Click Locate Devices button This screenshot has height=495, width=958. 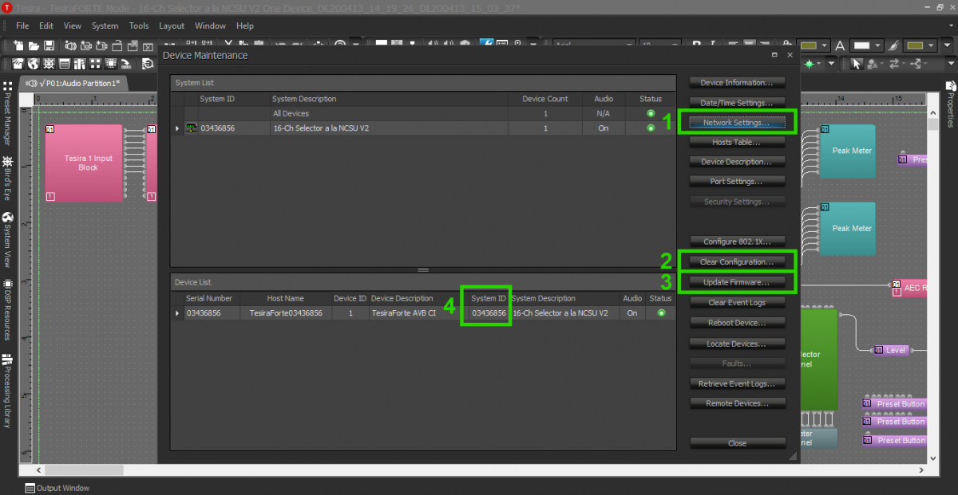tap(737, 344)
